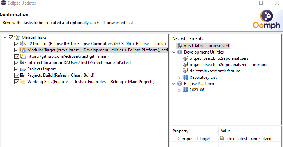Select the Working Sets row

91,82
